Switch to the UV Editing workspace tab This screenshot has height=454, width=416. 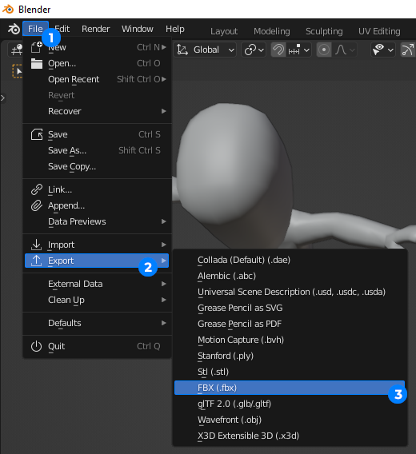click(379, 31)
